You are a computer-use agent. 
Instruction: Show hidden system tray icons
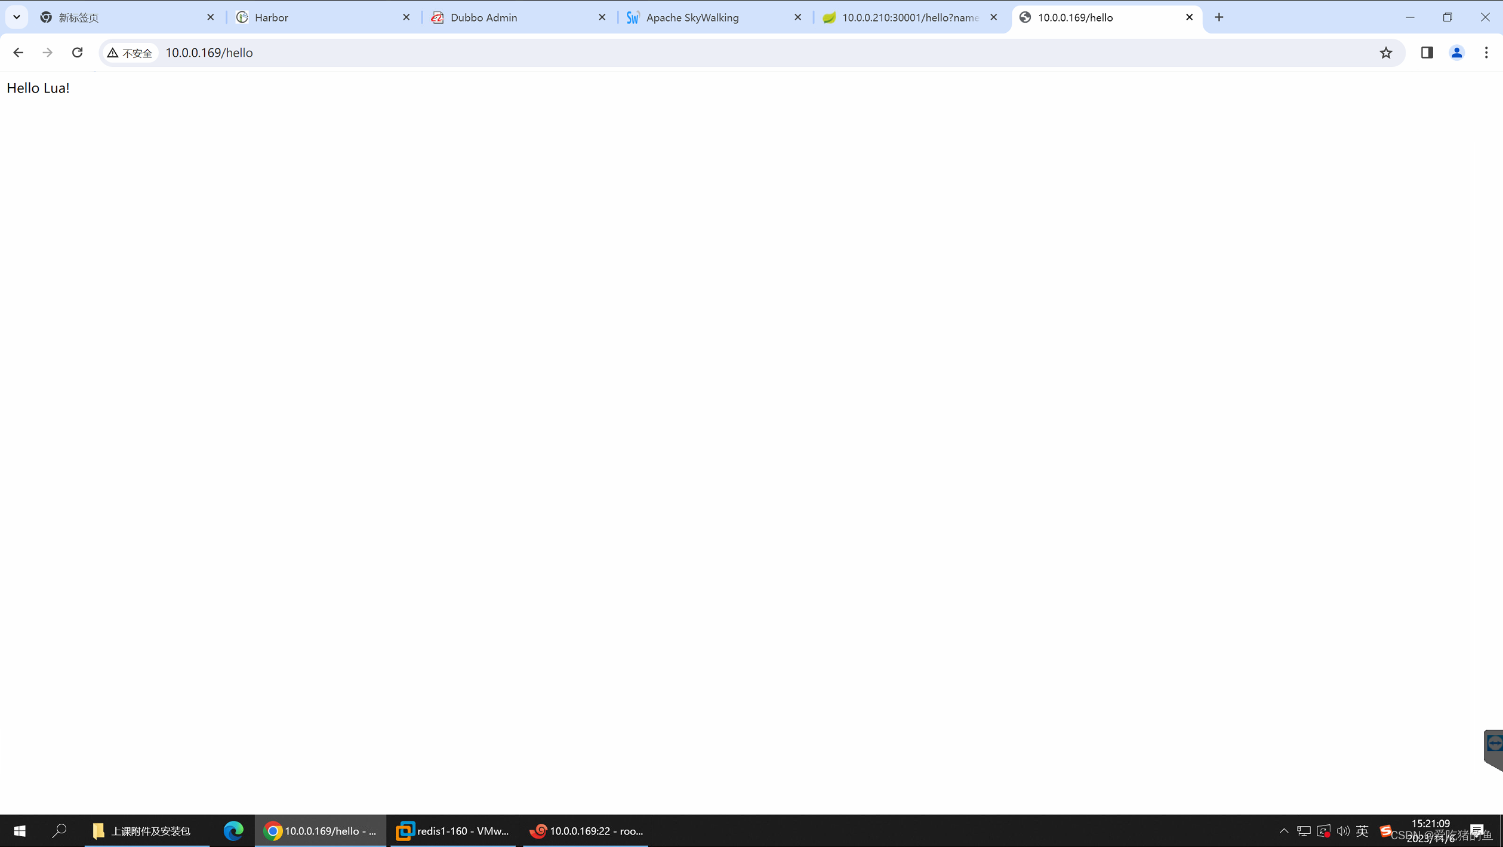pyautogui.click(x=1284, y=831)
